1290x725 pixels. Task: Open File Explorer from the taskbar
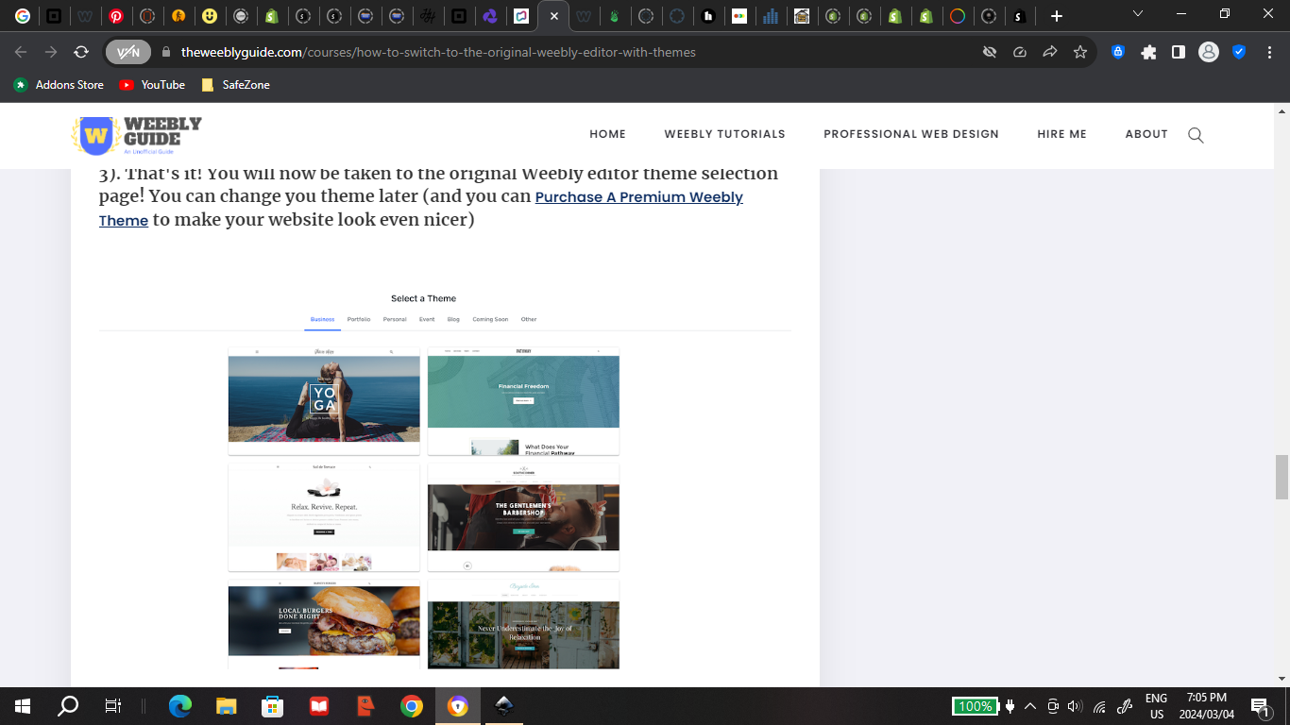coord(226,706)
